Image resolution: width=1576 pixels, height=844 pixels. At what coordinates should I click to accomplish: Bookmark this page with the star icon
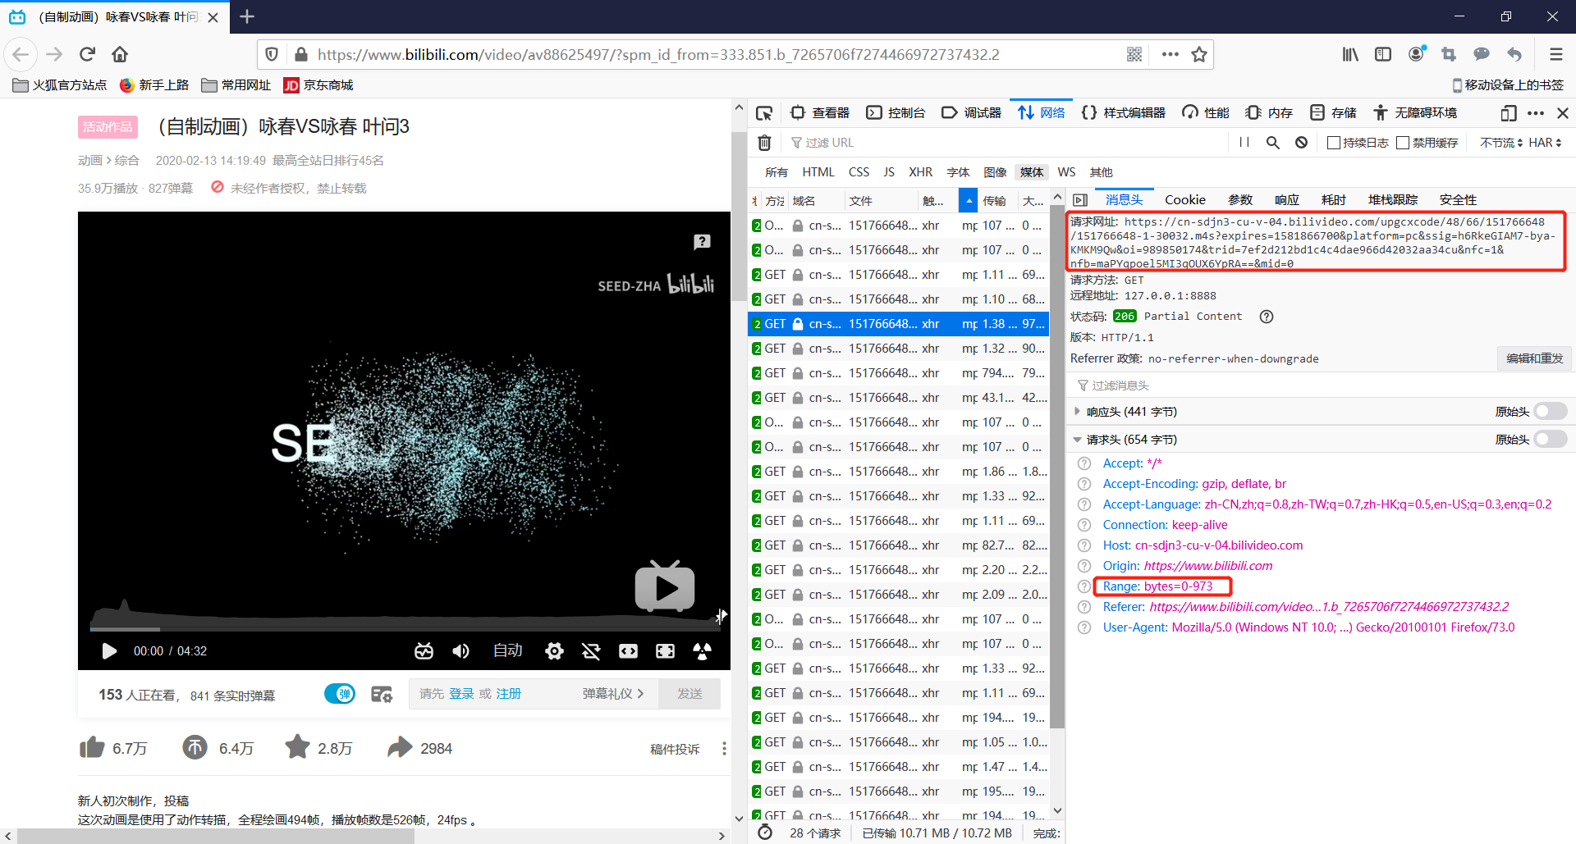tap(1199, 54)
